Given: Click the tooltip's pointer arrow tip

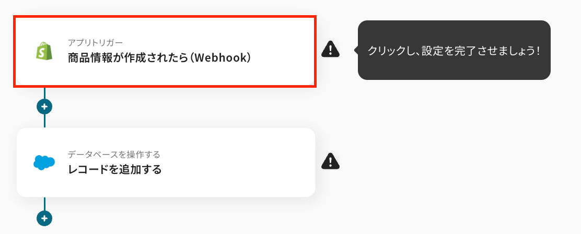Looking at the screenshot, I should [356, 50].
